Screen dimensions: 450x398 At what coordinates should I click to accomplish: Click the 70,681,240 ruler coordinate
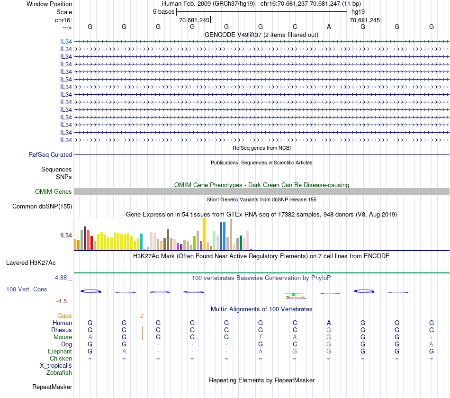click(x=194, y=20)
